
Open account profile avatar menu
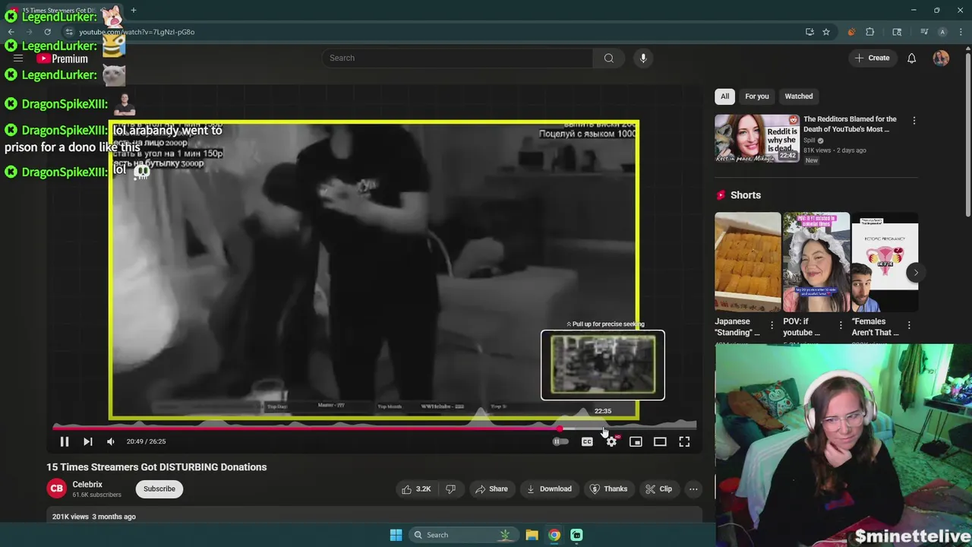click(941, 58)
